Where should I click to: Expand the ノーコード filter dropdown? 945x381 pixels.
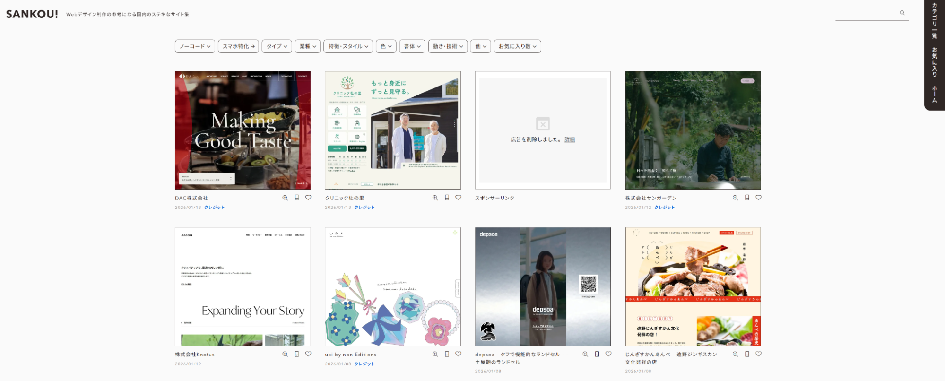195,46
